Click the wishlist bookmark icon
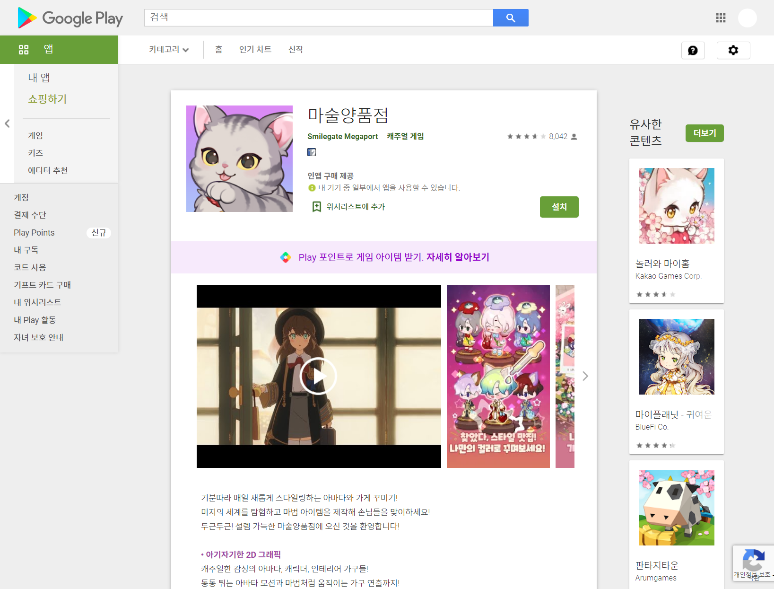 316,207
